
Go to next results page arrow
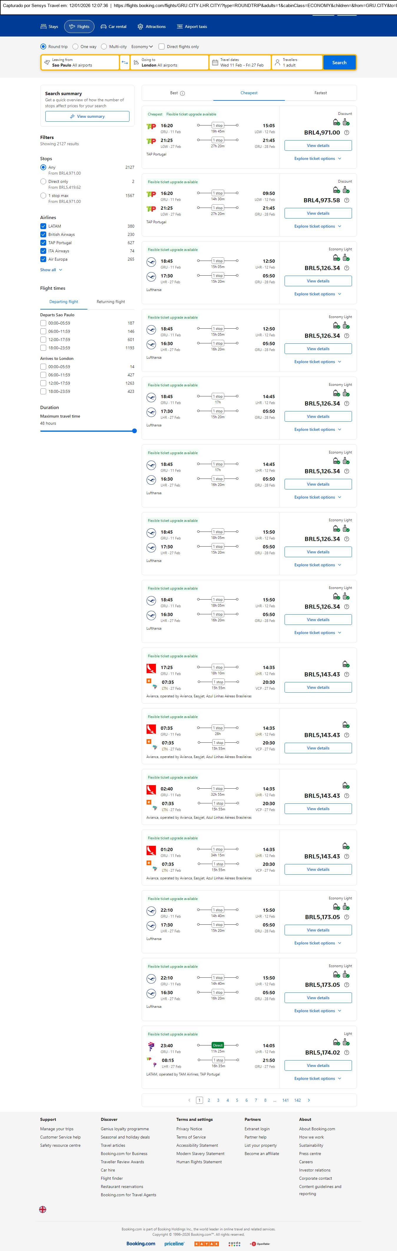tap(309, 1100)
